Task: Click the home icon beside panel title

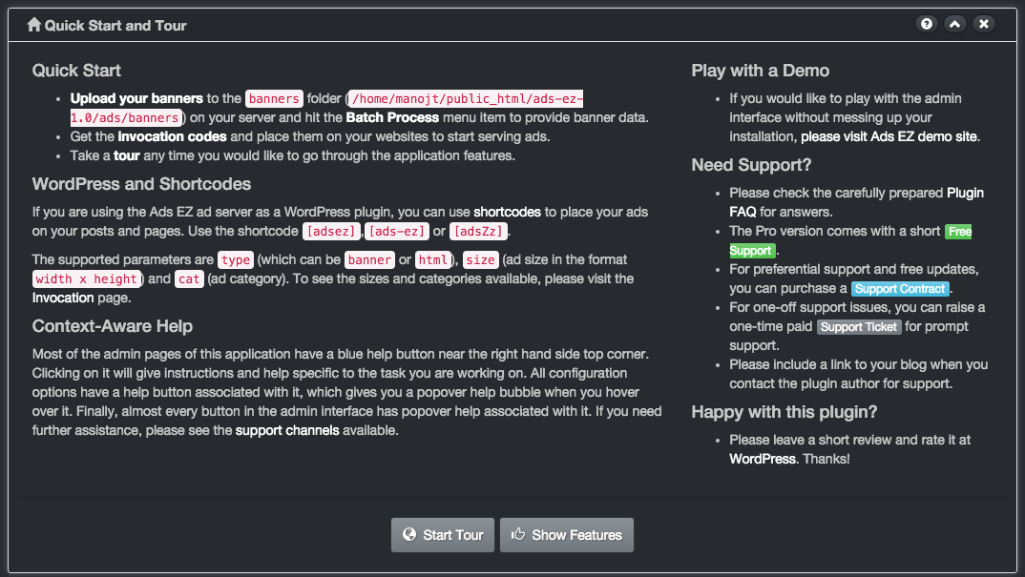Action: (34, 25)
